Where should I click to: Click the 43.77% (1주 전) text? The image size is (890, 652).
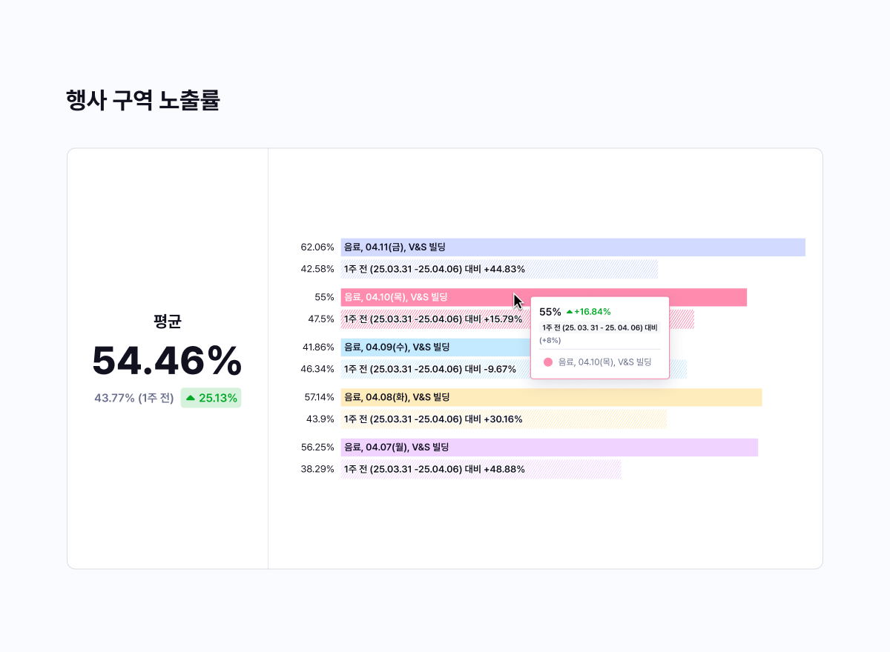[134, 398]
